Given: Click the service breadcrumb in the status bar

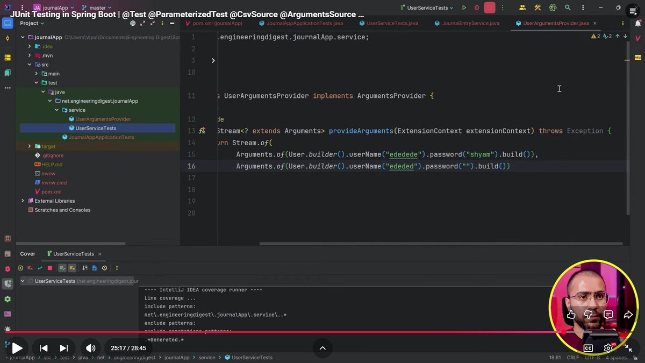Looking at the screenshot, I should pos(207,357).
